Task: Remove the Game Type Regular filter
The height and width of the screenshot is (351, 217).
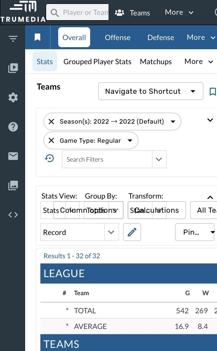Action: click(51, 141)
